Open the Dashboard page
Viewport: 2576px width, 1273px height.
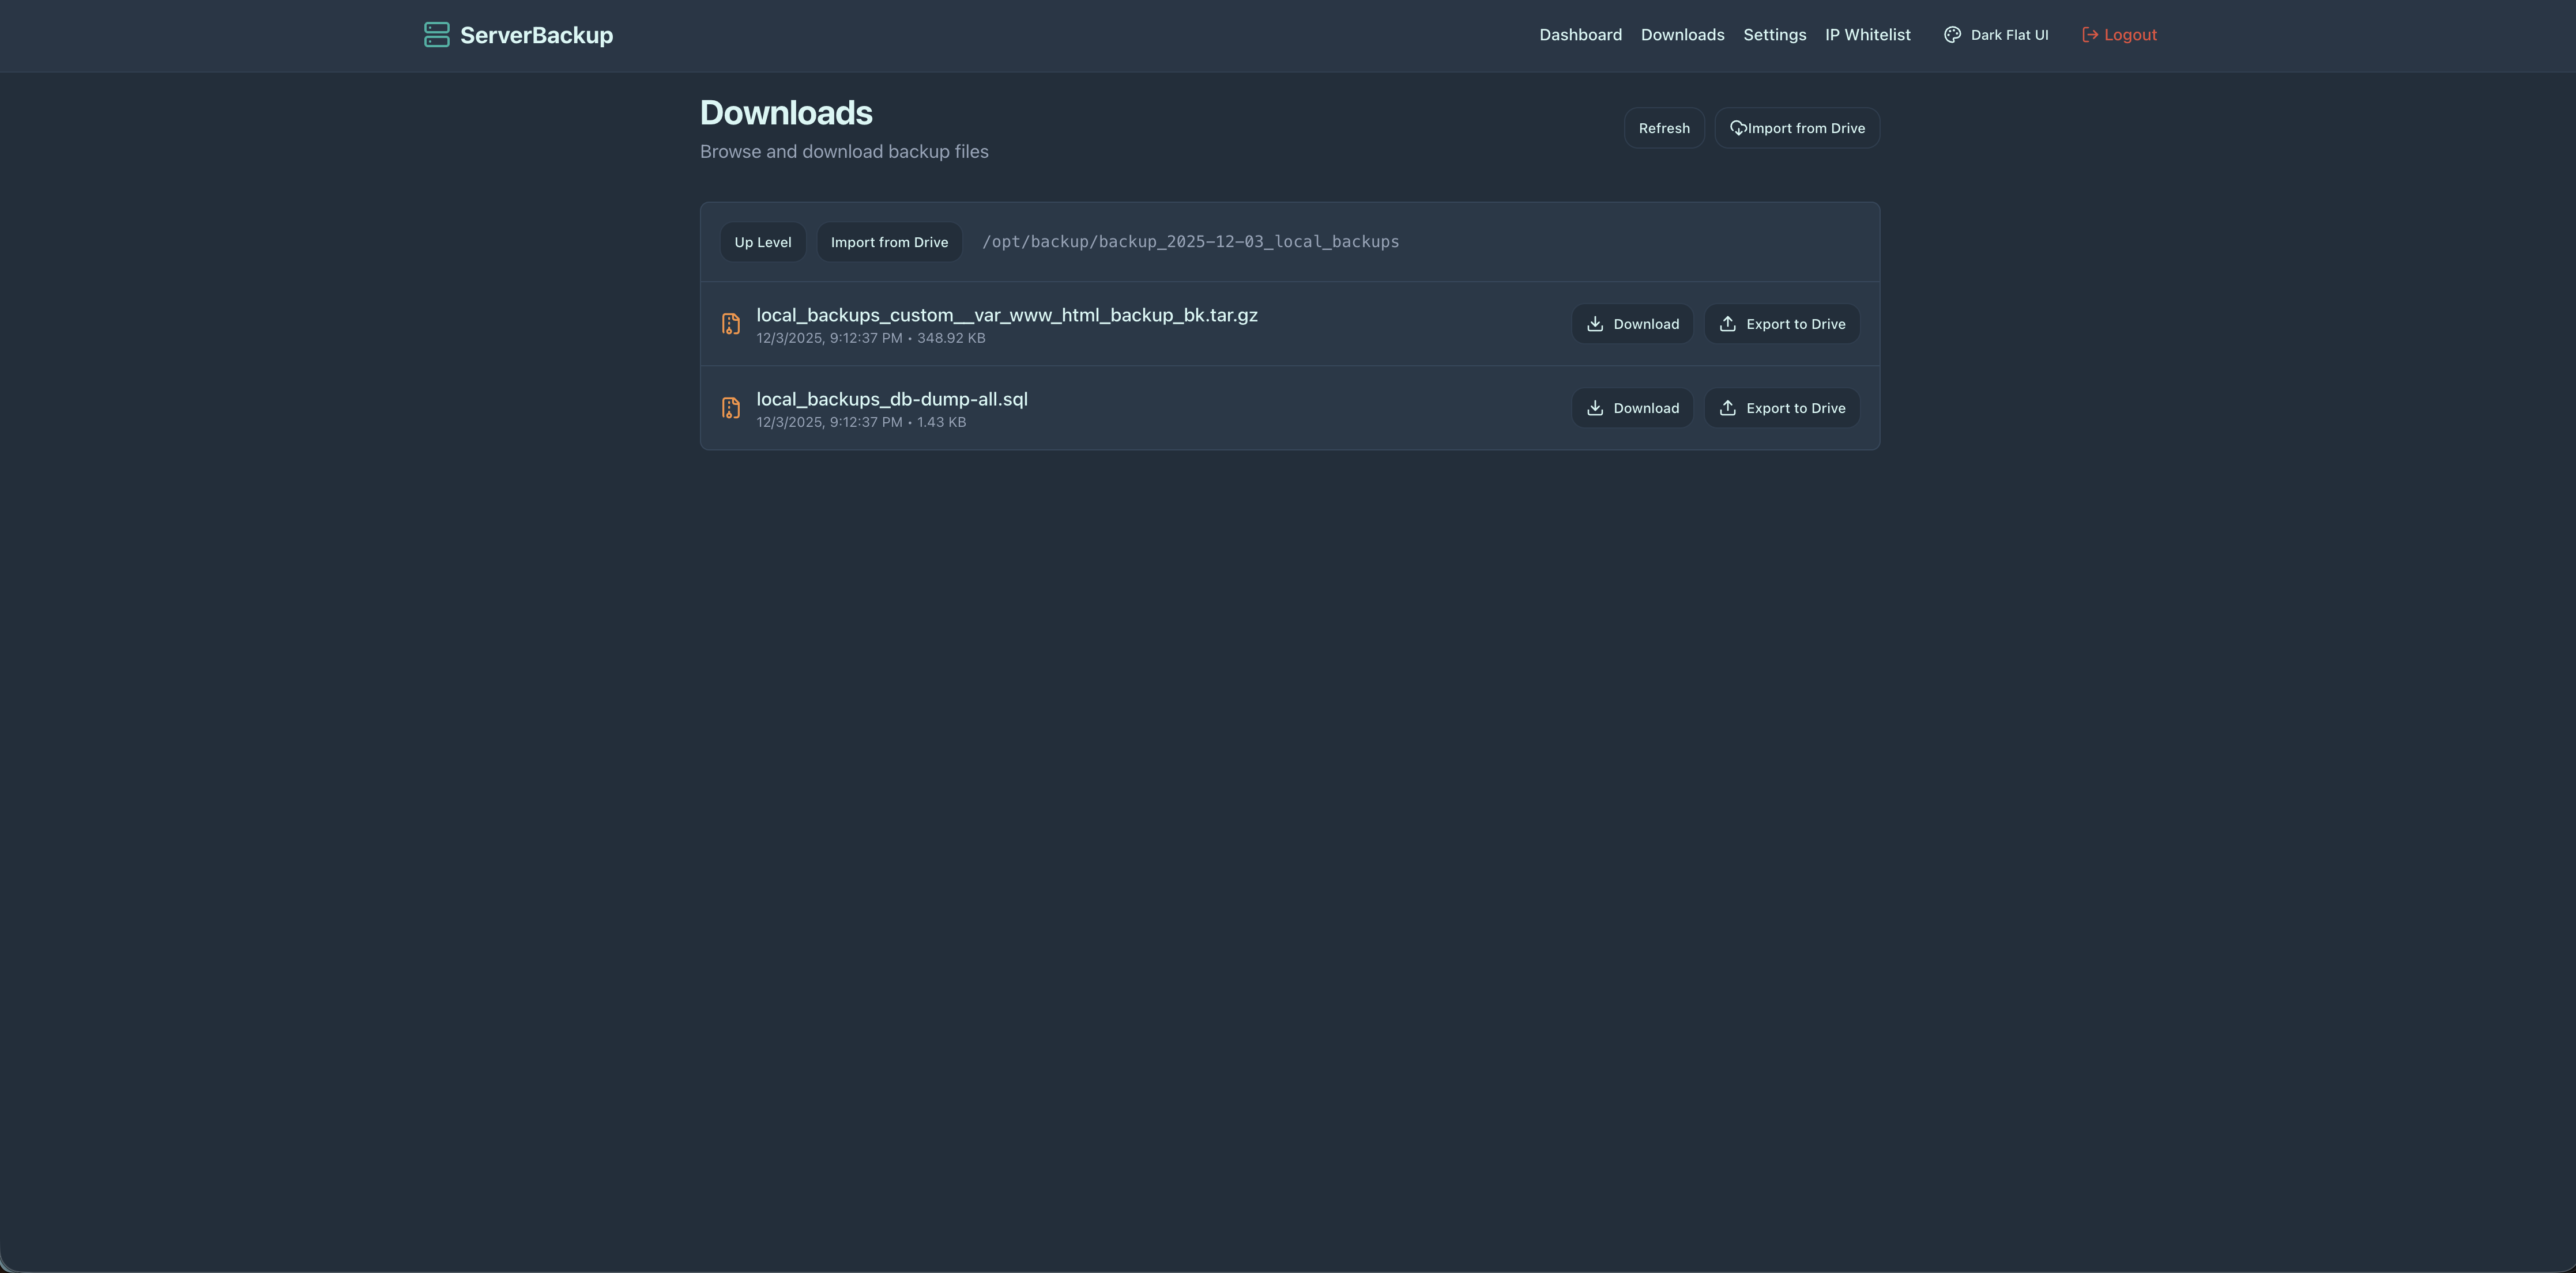pos(1580,34)
